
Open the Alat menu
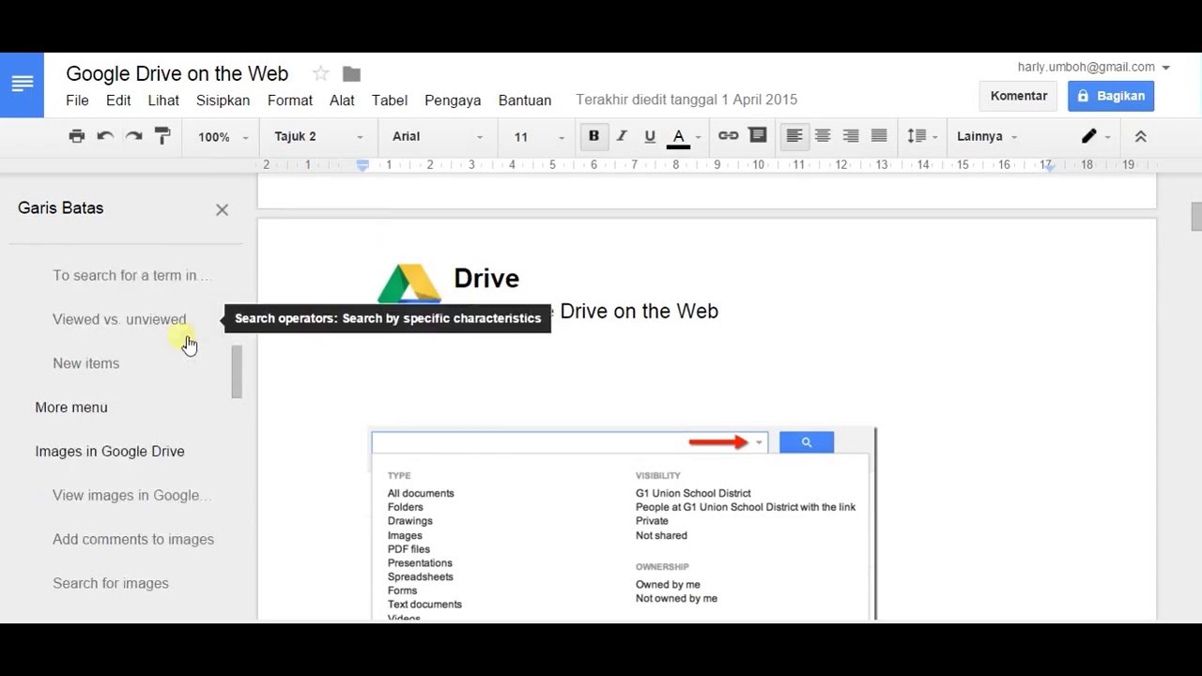(x=342, y=100)
